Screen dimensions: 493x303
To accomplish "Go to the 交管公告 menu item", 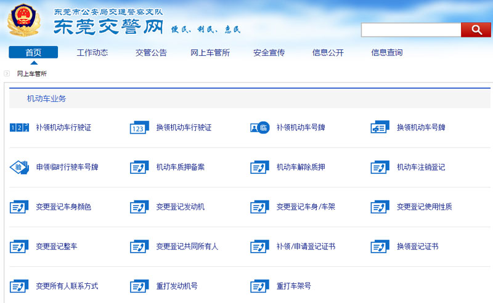I will pos(151,53).
